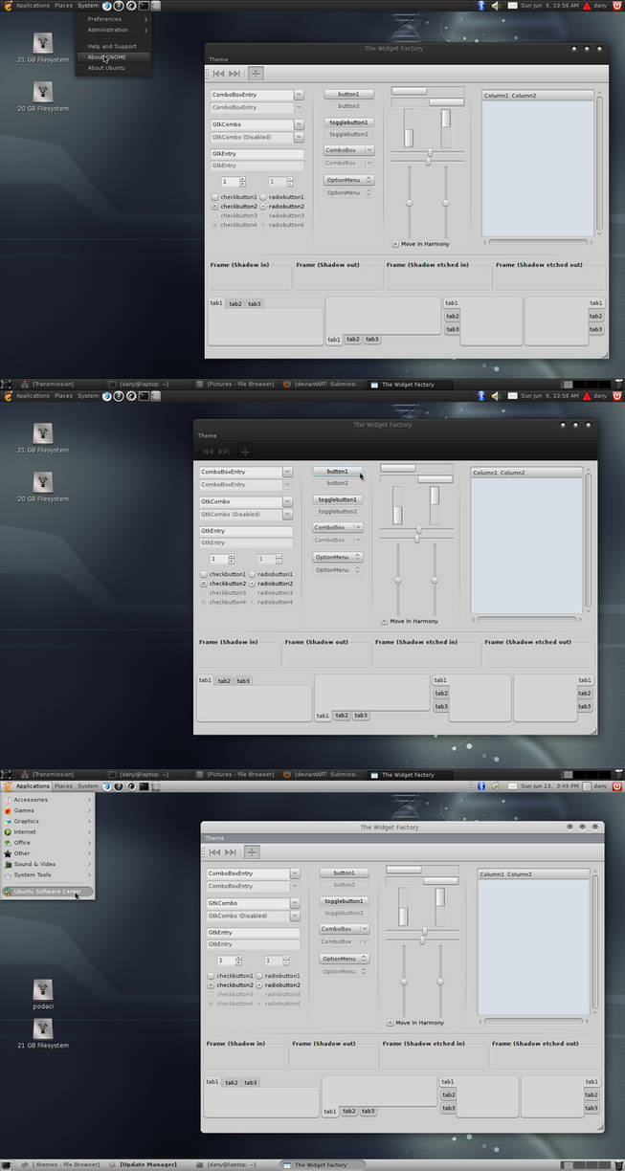The height and width of the screenshot is (1171, 625).
Task: Open Other star entry in Applications menu
Action: pyautogui.click(x=48, y=853)
